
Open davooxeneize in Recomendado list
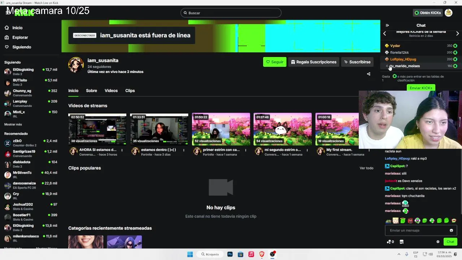pyautogui.click(x=31, y=185)
